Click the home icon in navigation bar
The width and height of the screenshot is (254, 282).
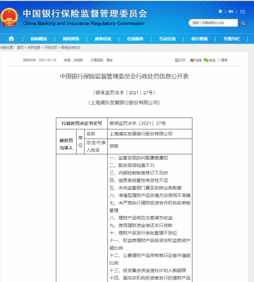point(11,39)
